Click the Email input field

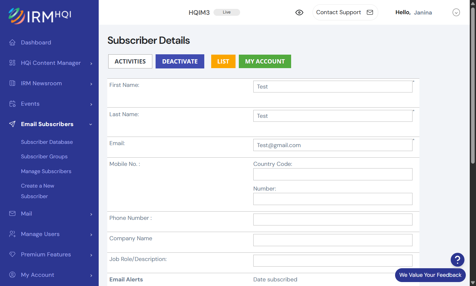pos(333,145)
